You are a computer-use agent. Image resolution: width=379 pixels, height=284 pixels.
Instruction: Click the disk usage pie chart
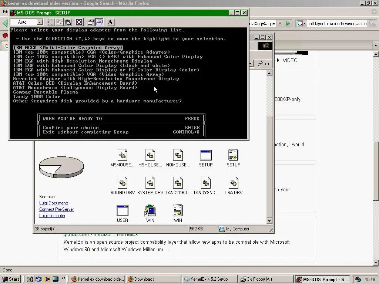point(61,167)
